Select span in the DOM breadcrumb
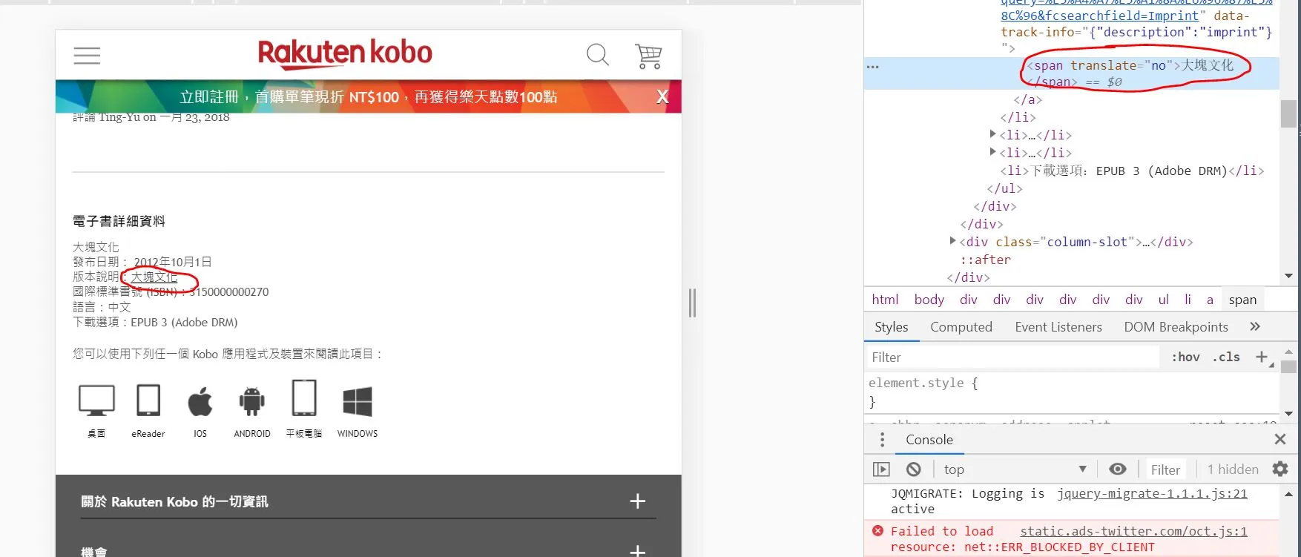 1242,300
